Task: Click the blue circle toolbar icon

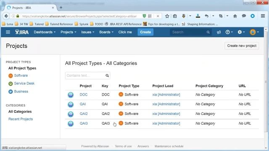Action: pyautogui.click(x=253, y=16)
